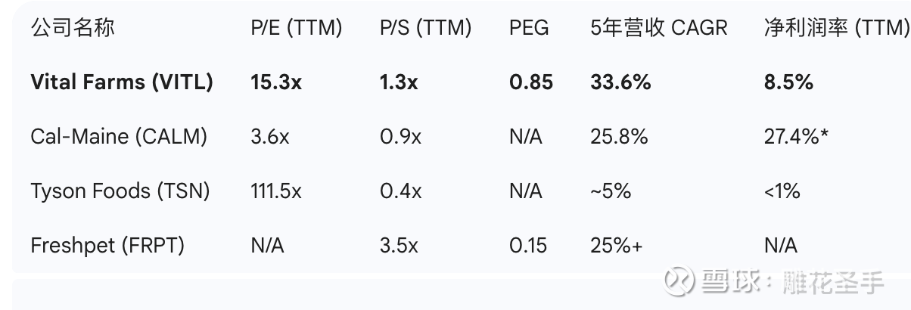Image resolution: width=911 pixels, height=310 pixels.
Task: Click the P/E (TTM) column header
Action: [x=297, y=28]
